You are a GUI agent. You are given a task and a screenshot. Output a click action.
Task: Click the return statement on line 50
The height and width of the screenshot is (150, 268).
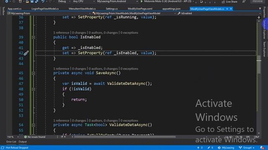point(79,100)
